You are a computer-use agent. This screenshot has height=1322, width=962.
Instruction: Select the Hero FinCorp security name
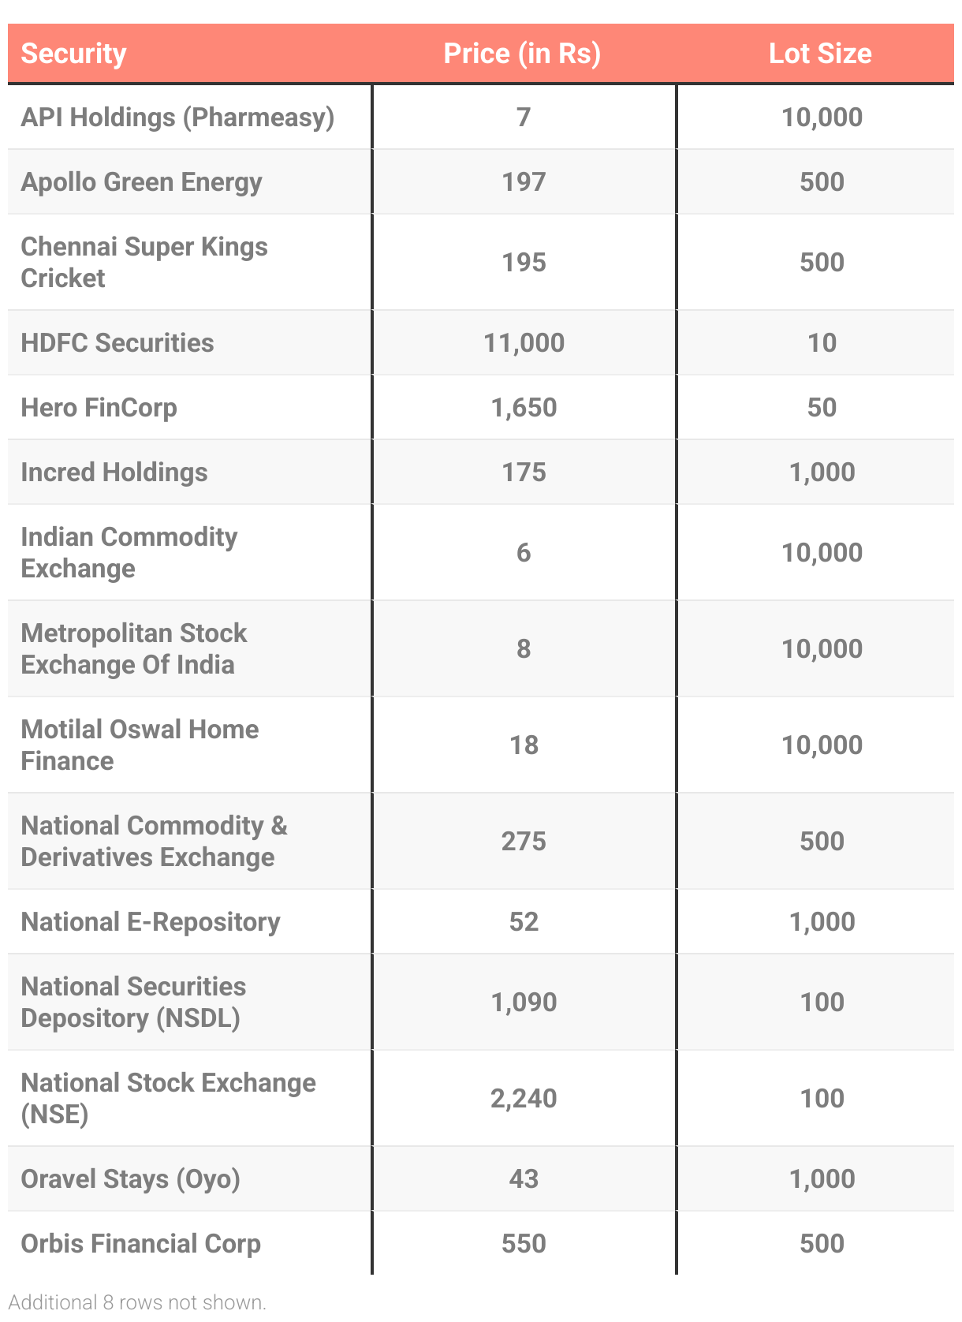99,408
